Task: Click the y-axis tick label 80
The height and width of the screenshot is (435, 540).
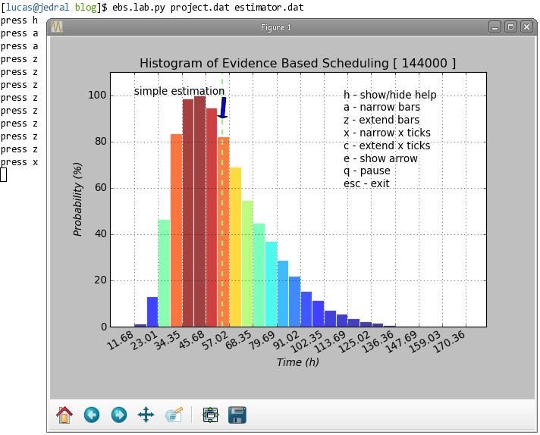Action: click(x=101, y=142)
